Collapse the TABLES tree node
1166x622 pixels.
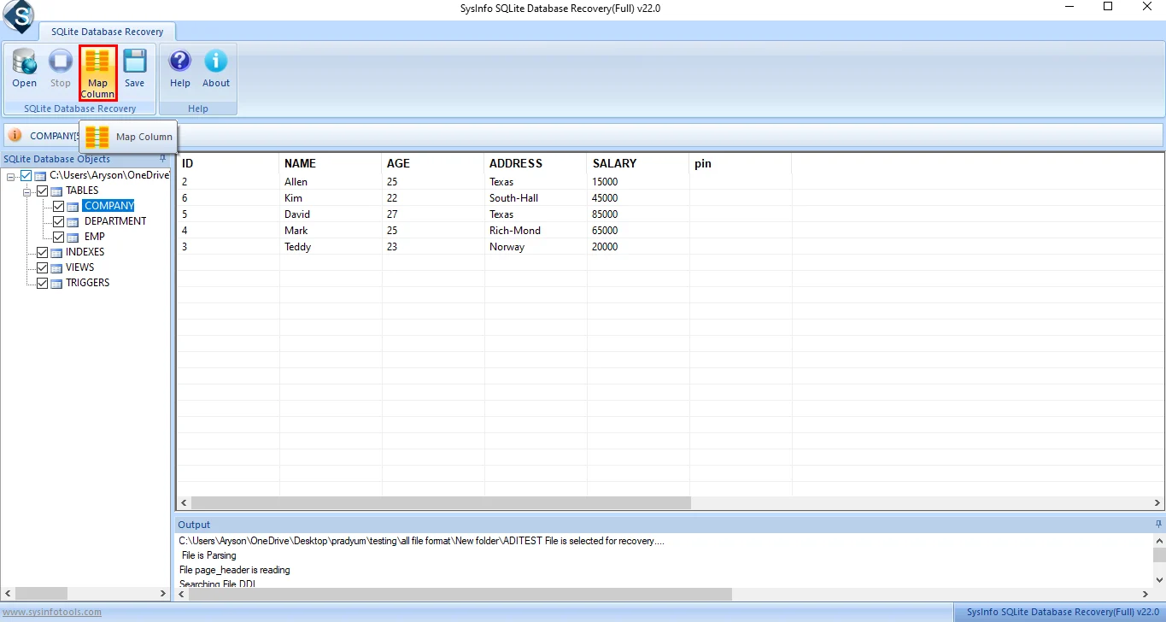tap(26, 190)
